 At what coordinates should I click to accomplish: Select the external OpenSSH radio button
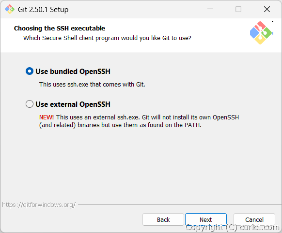[30, 104]
